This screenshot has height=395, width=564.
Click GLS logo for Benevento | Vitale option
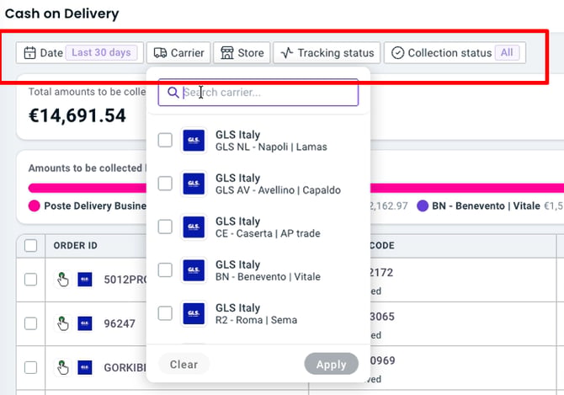[x=194, y=270]
